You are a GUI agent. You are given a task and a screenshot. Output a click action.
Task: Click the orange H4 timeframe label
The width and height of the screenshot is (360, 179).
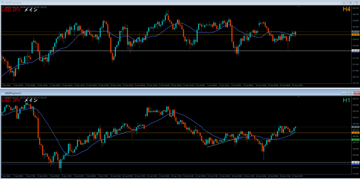tap(346, 10)
